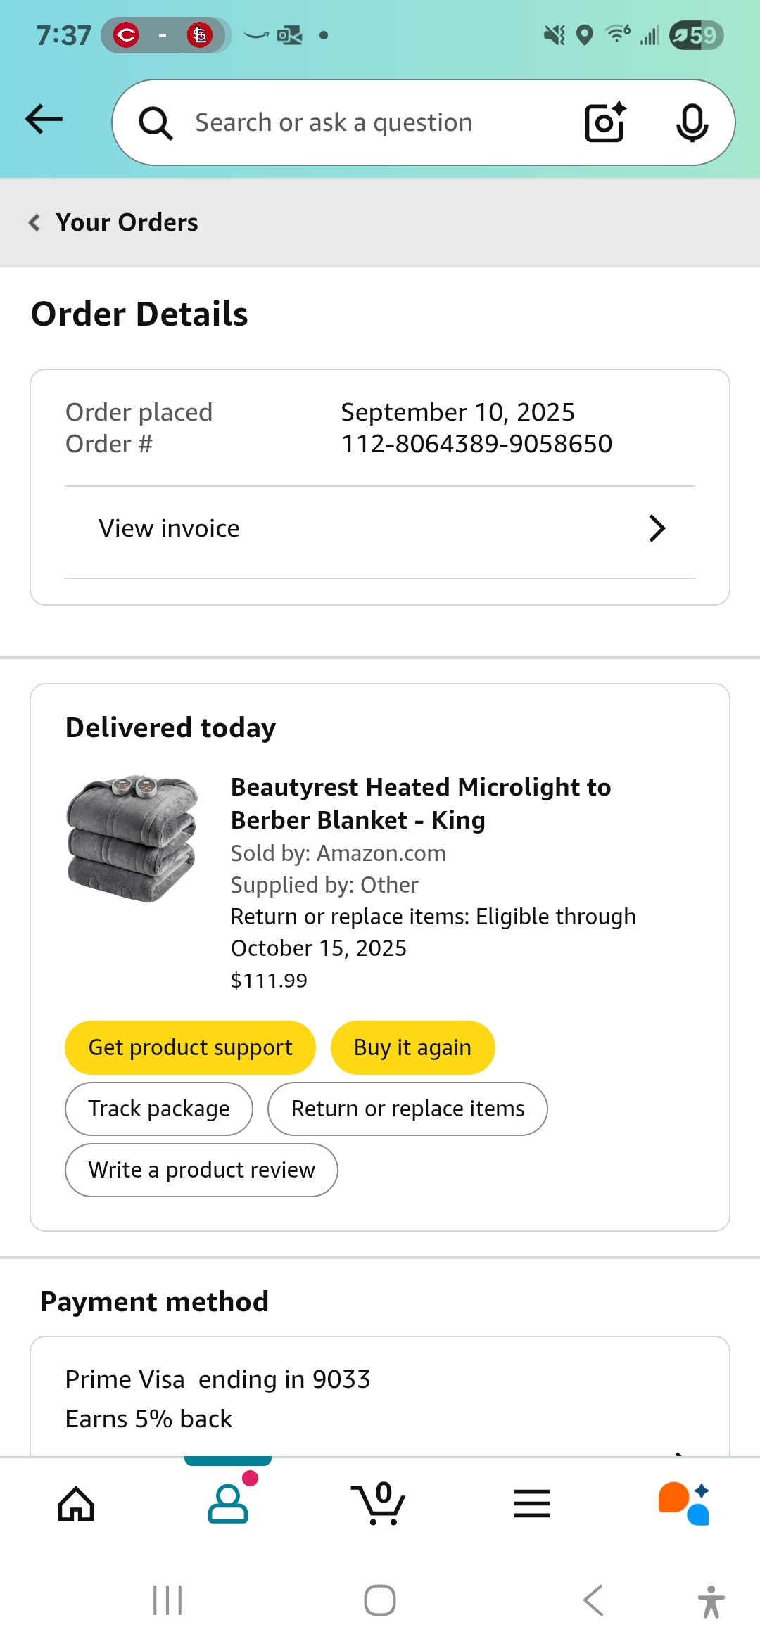
Task: Start Write a product review
Action: (x=201, y=1170)
